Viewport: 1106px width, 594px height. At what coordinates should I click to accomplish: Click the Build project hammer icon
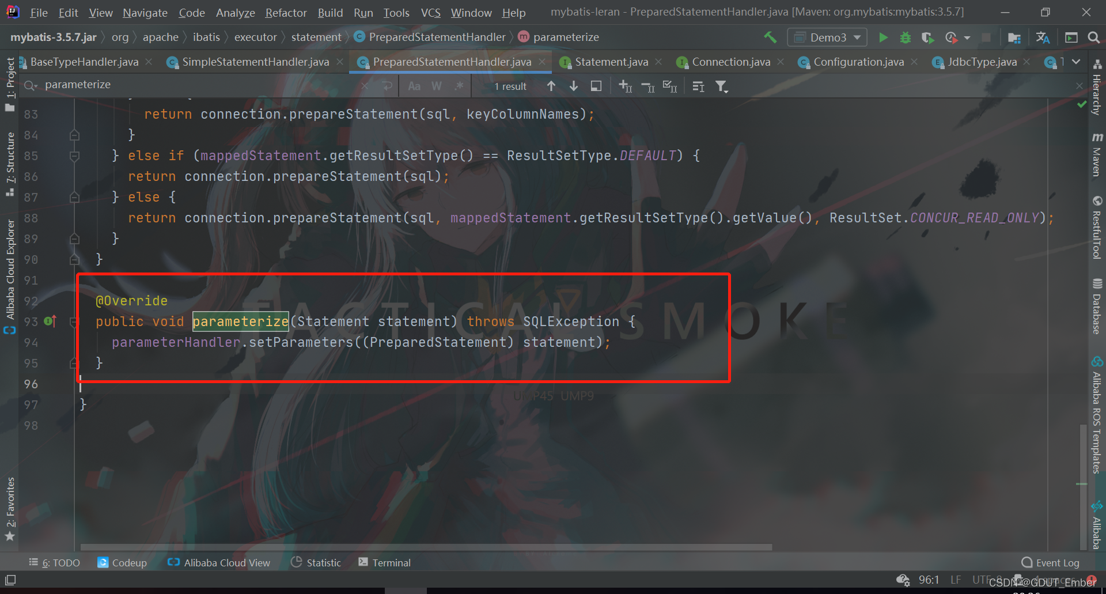(770, 37)
